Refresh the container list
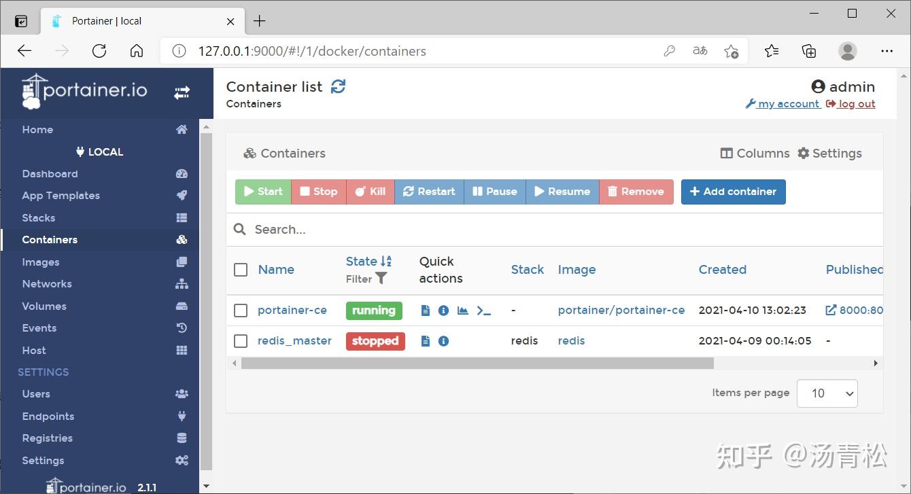Image resolution: width=911 pixels, height=494 pixels. 339,86
